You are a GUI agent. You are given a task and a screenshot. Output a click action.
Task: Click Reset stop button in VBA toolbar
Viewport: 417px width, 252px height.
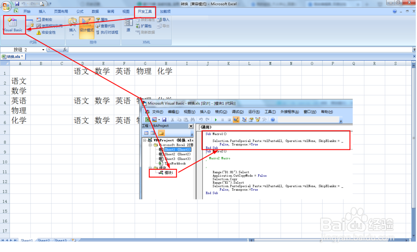pyautogui.click(x=229, y=120)
